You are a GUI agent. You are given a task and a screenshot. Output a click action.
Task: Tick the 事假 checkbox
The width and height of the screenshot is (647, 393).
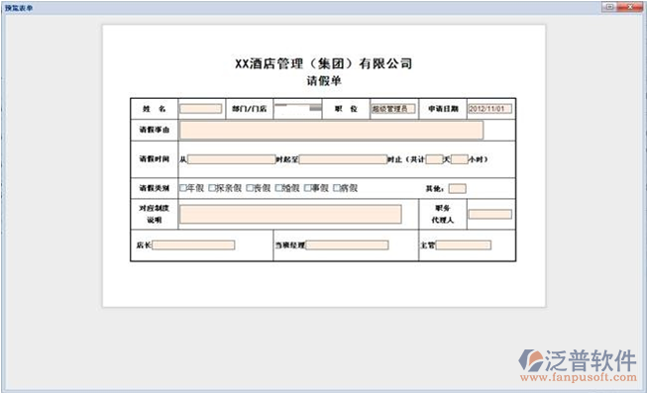(307, 188)
